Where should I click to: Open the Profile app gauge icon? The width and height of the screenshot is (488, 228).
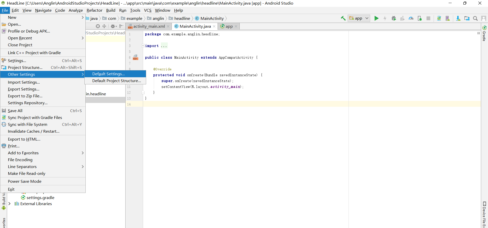[x=411, y=18]
